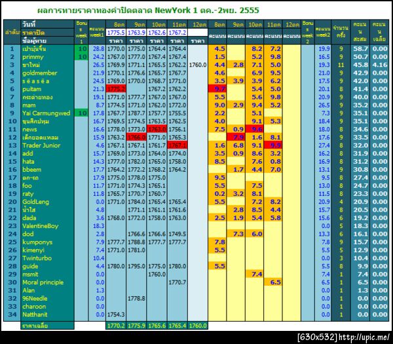Screen dimensions: 393x344
Task: Click the name cell Twinturbo
Action: [47, 258]
